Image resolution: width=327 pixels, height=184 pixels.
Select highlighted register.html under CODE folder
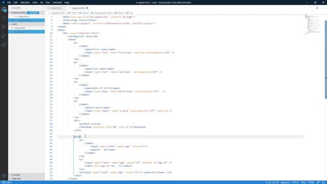click(x=27, y=32)
